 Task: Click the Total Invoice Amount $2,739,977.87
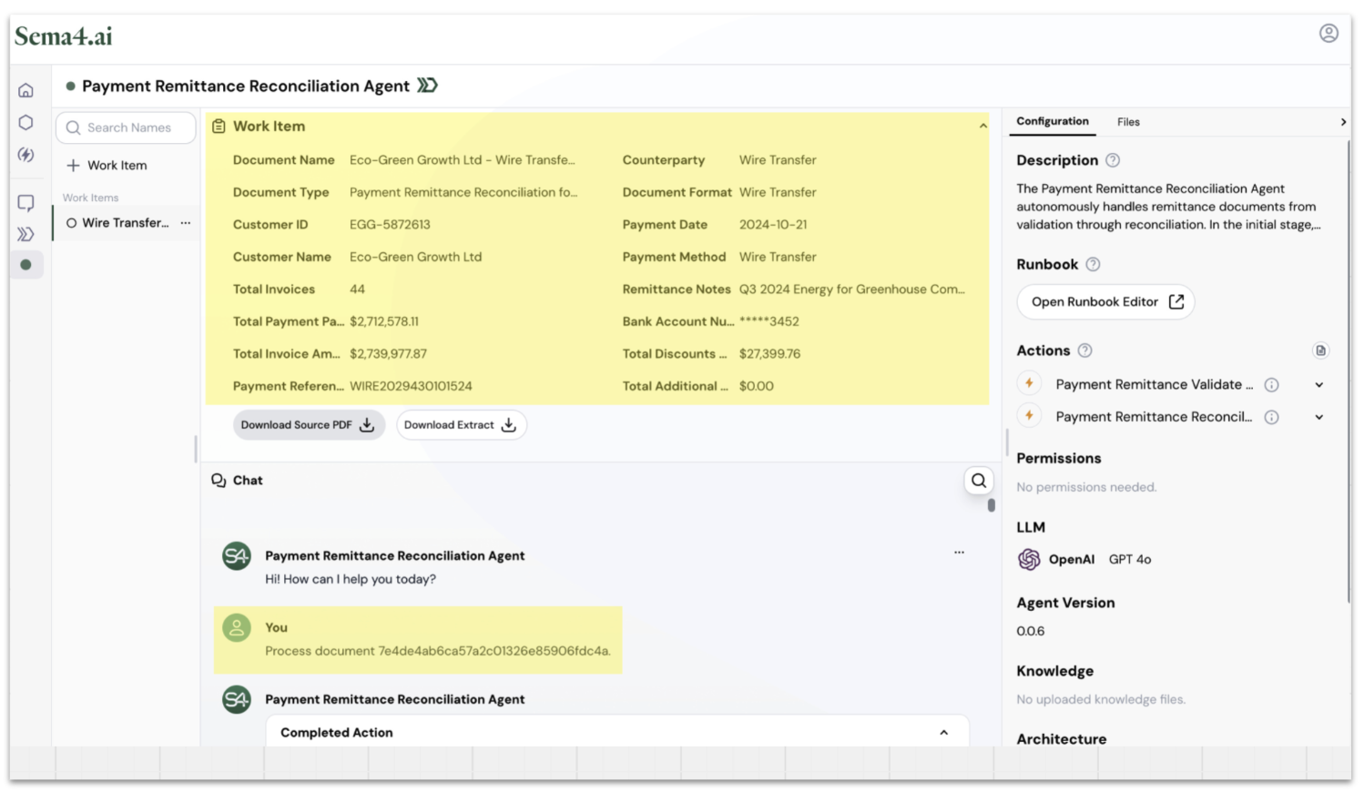tap(388, 354)
